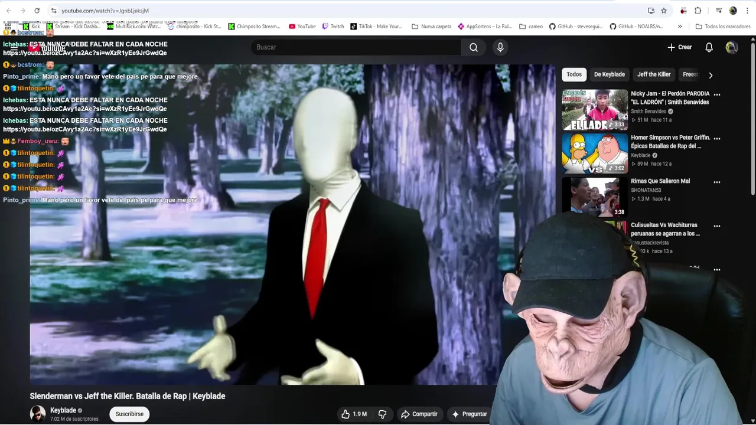Click the YouTube search magnifier button
Screen dimensions: 756x425
point(474,47)
